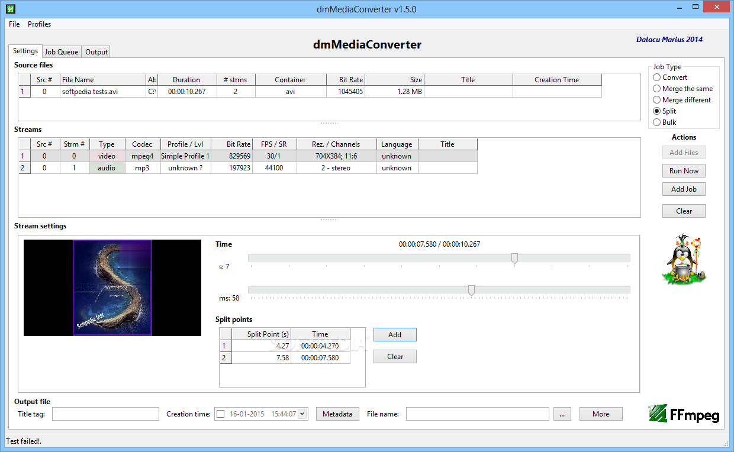Click the 704X384; 11:6 resolution cell
This screenshot has width=734, height=452.
point(336,156)
